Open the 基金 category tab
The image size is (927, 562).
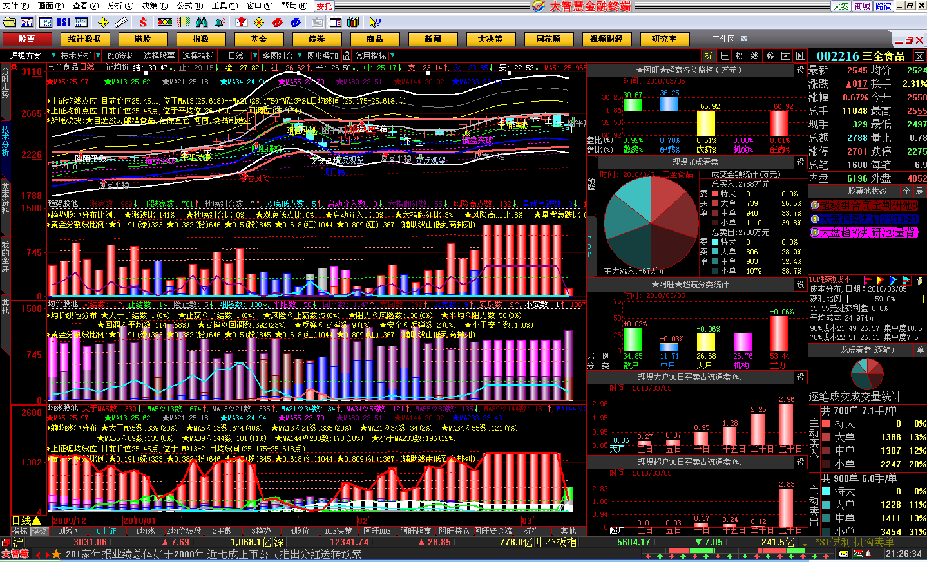click(x=258, y=39)
